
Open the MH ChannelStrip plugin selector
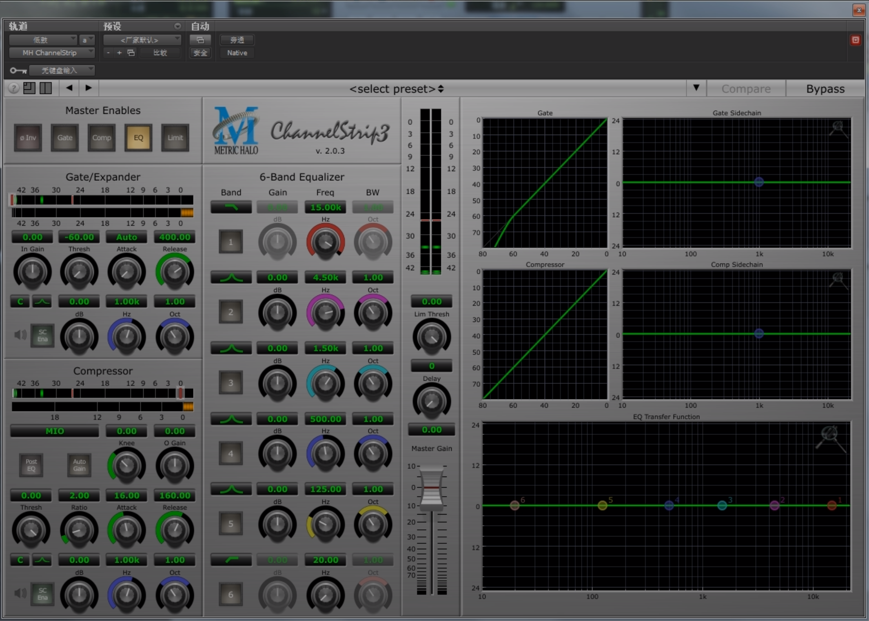(52, 53)
